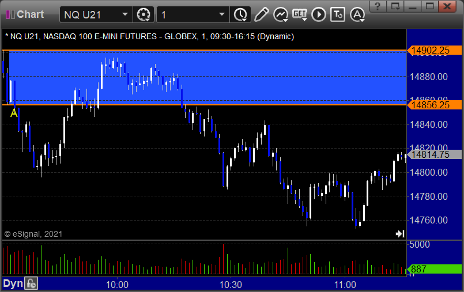Click the 14880.00 price axis label
Image resolution: width=464 pixels, height=292 pixels.
pyautogui.click(x=428, y=77)
